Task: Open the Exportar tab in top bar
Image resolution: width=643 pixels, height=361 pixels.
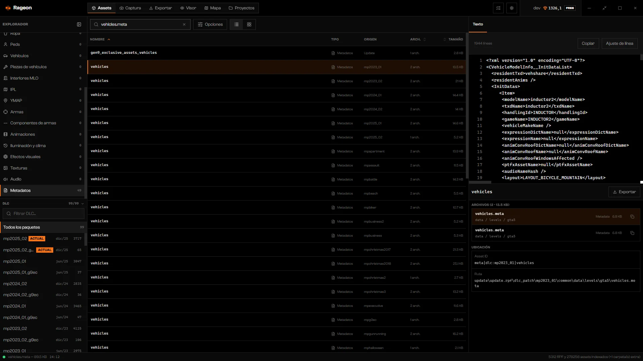Action: click(160, 8)
